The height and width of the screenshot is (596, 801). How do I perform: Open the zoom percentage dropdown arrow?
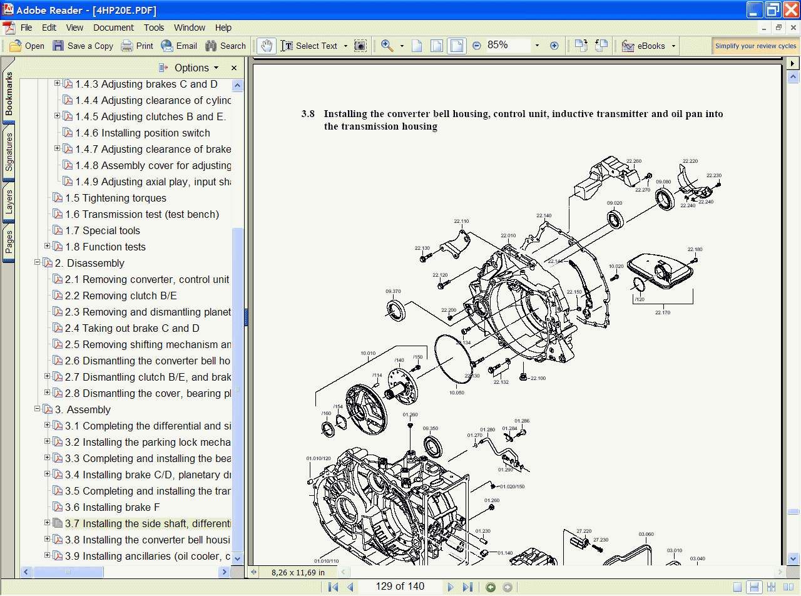tap(536, 46)
